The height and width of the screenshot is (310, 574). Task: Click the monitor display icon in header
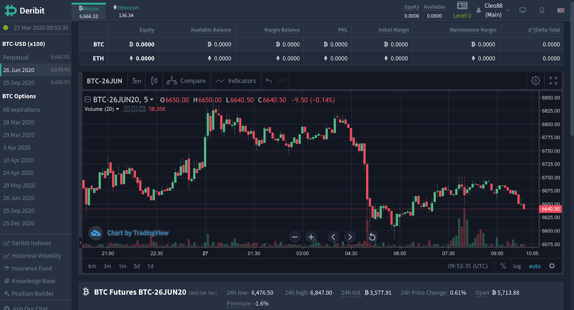tap(523, 10)
